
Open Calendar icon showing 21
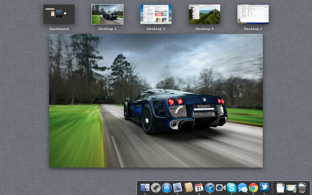point(199,187)
